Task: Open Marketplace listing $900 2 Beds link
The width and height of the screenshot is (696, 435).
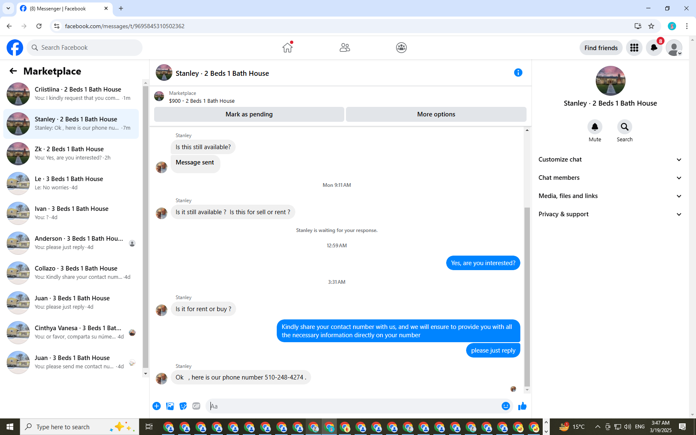Action: pyautogui.click(x=202, y=101)
